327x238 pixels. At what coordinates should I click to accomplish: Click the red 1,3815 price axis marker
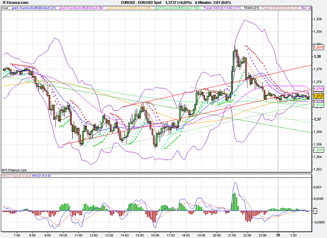[319, 48]
